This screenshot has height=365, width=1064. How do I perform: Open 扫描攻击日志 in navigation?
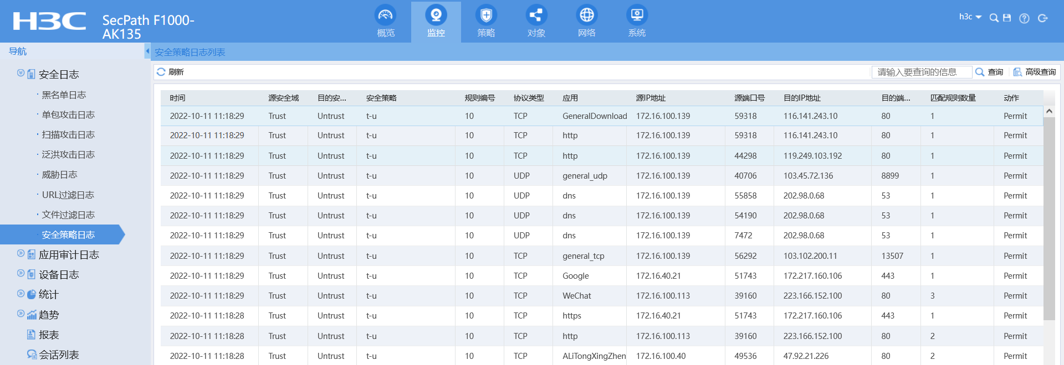(68, 134)
